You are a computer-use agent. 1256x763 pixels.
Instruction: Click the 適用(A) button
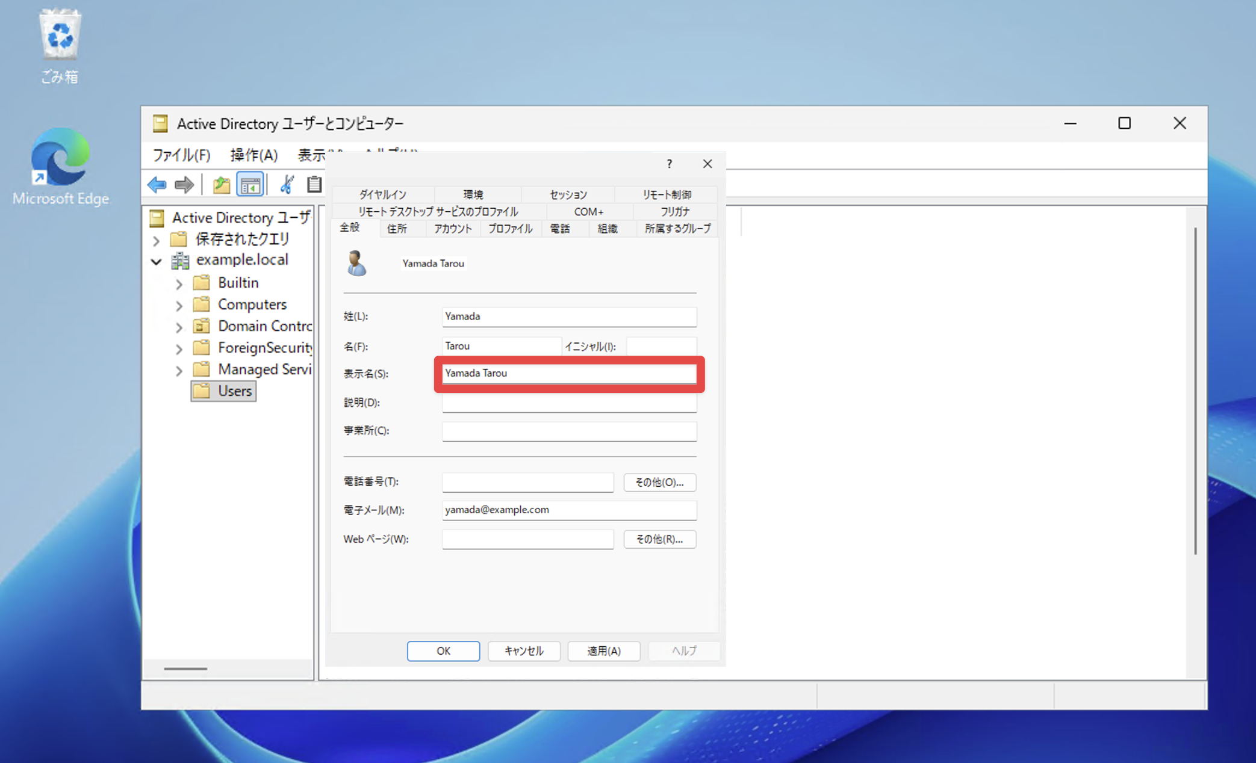point(604,650)
